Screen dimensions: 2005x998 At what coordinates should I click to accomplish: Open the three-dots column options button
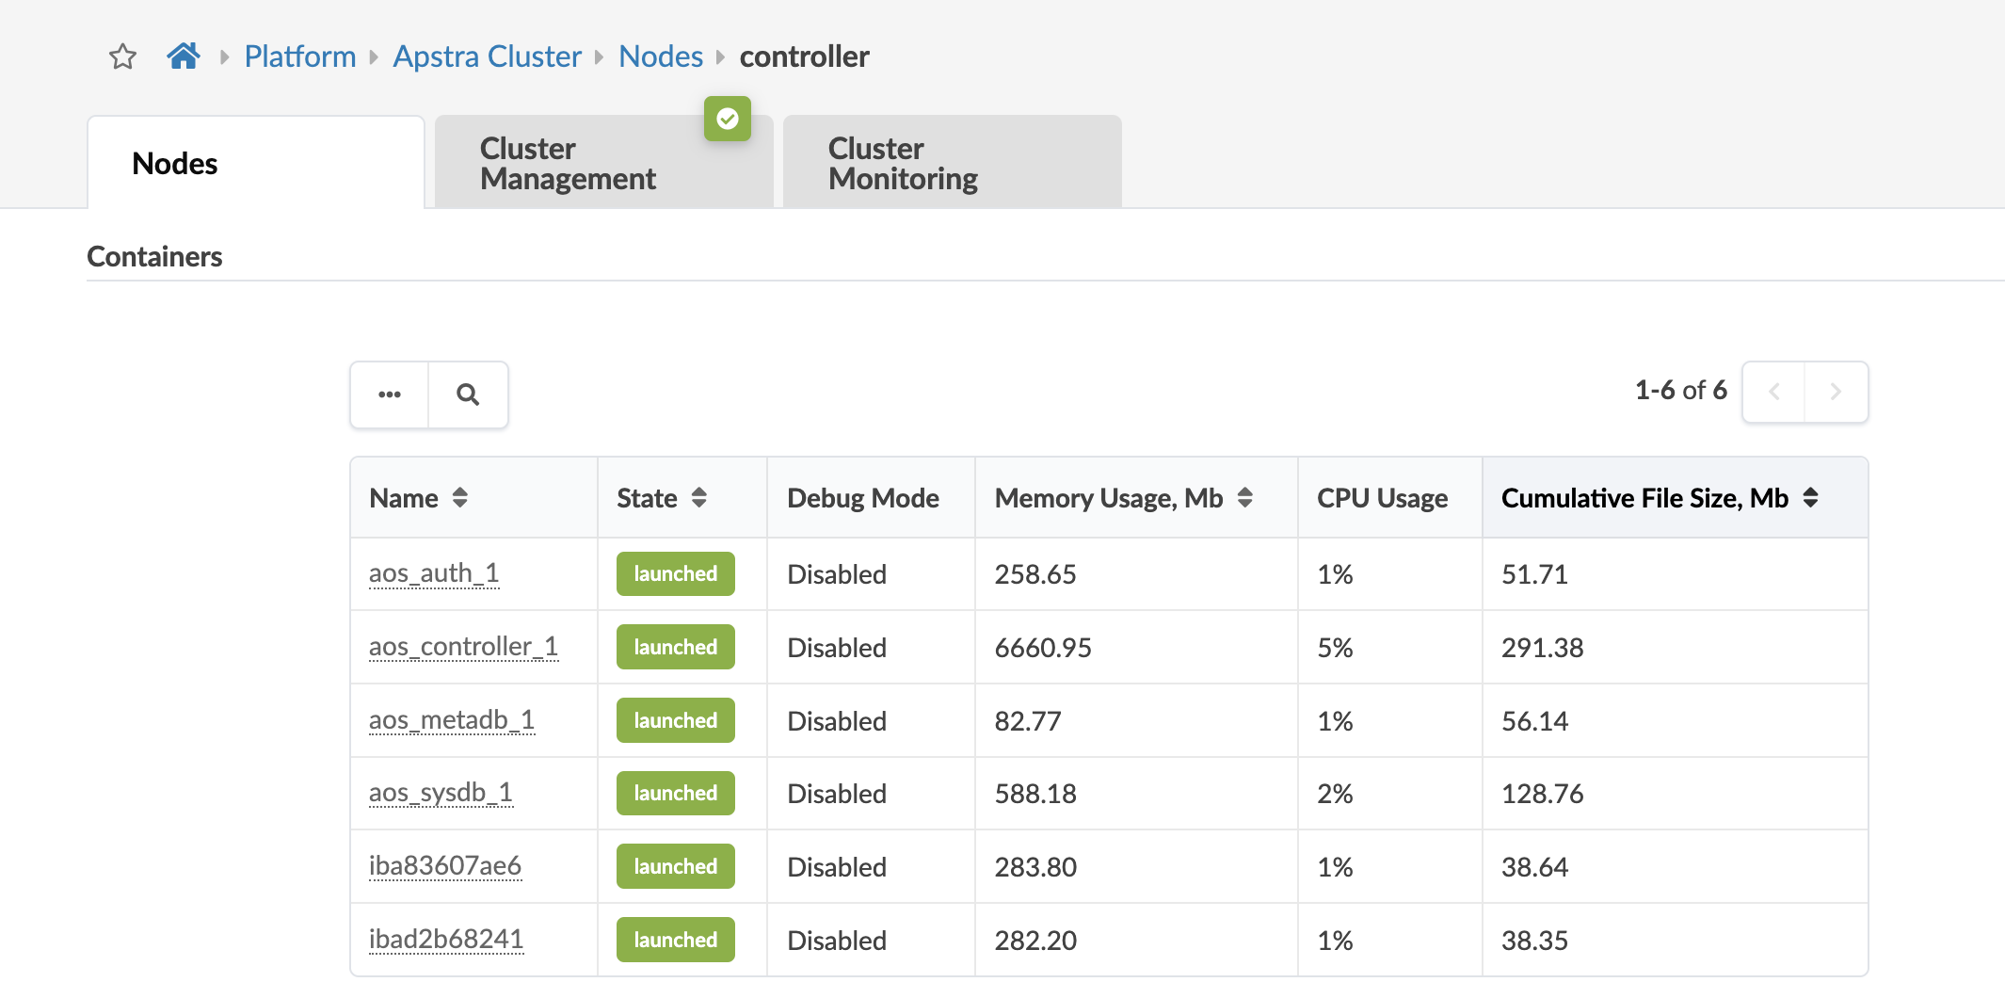pos(390,394)
